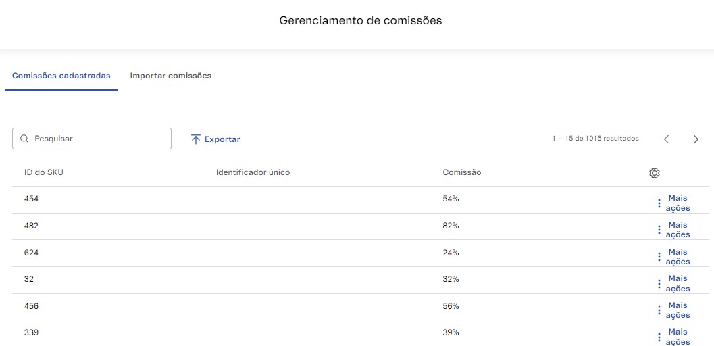714x346 pixels.
Task: Focus the Pesquisar search field
Action: coord(91,139)
